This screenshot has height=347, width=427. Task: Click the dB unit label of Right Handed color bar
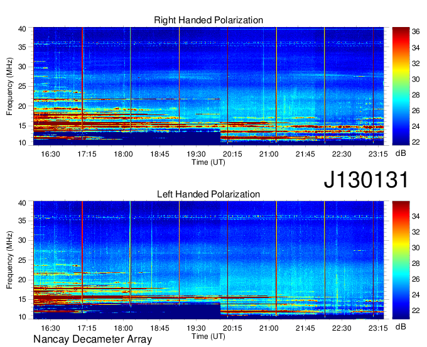[401, 153]
